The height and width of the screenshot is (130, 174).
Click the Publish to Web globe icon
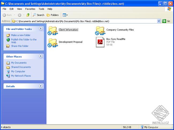click(x=8, y=40)
